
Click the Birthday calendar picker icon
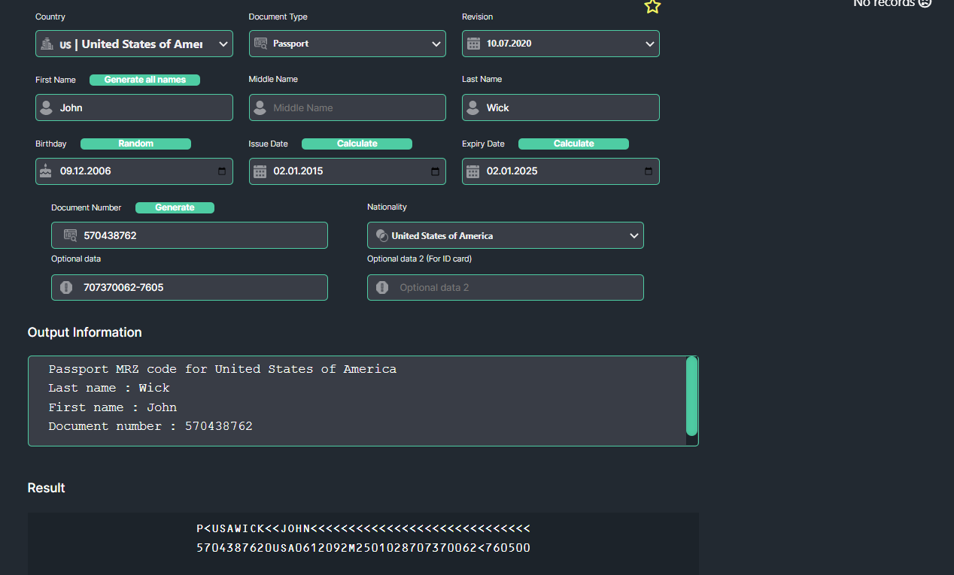[x=222, y=171]
